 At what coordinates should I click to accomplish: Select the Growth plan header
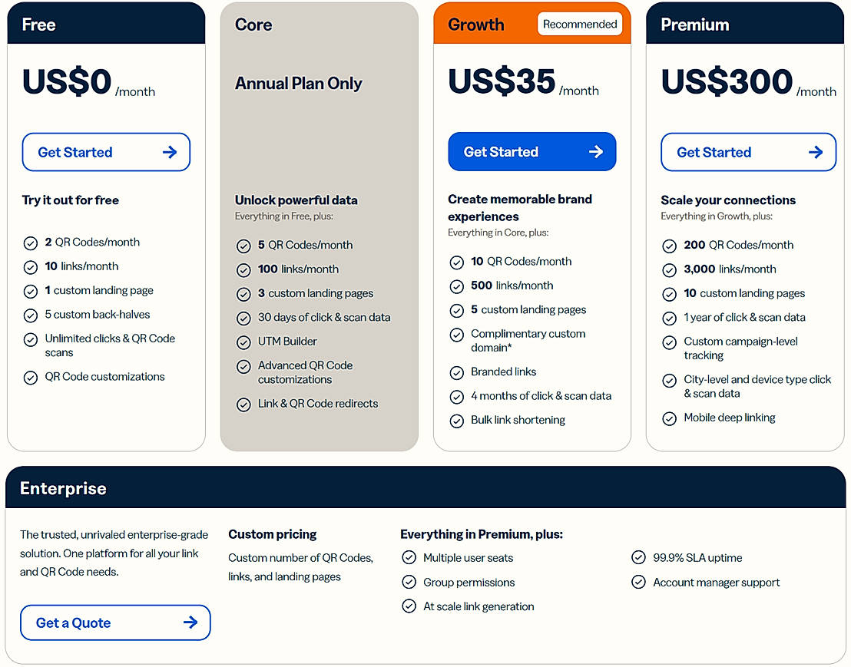pyautogui.click(x=475, y=24)
